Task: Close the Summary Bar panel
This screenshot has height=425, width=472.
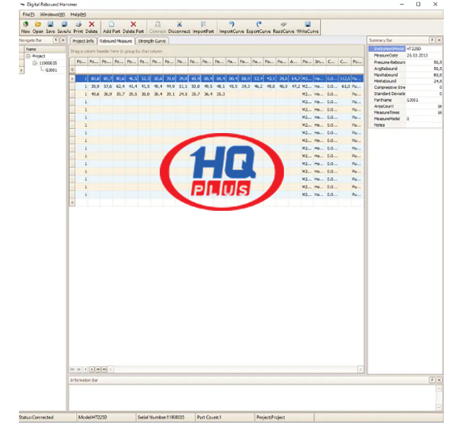Action: coord(440,40)
